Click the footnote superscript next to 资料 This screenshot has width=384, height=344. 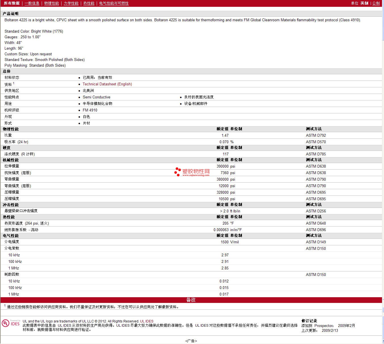click(x=14, y=83)
